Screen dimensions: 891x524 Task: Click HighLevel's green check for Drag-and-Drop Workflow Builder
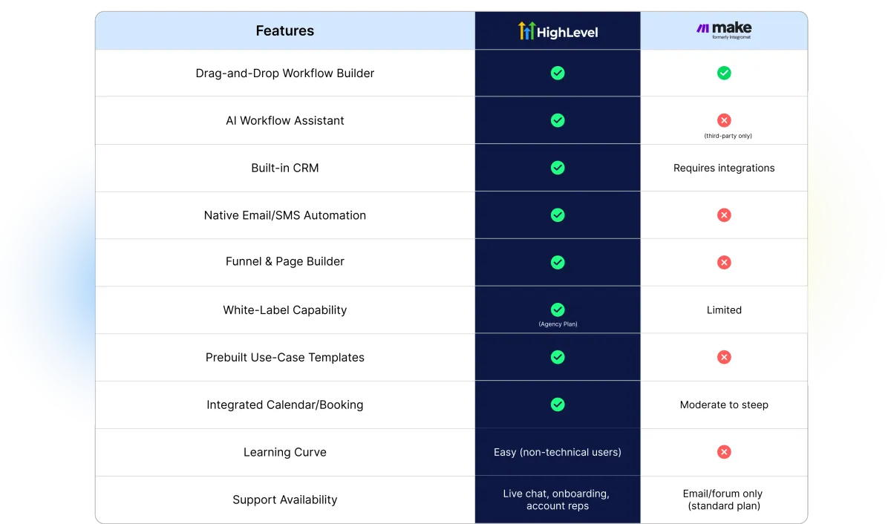(558, 73)
